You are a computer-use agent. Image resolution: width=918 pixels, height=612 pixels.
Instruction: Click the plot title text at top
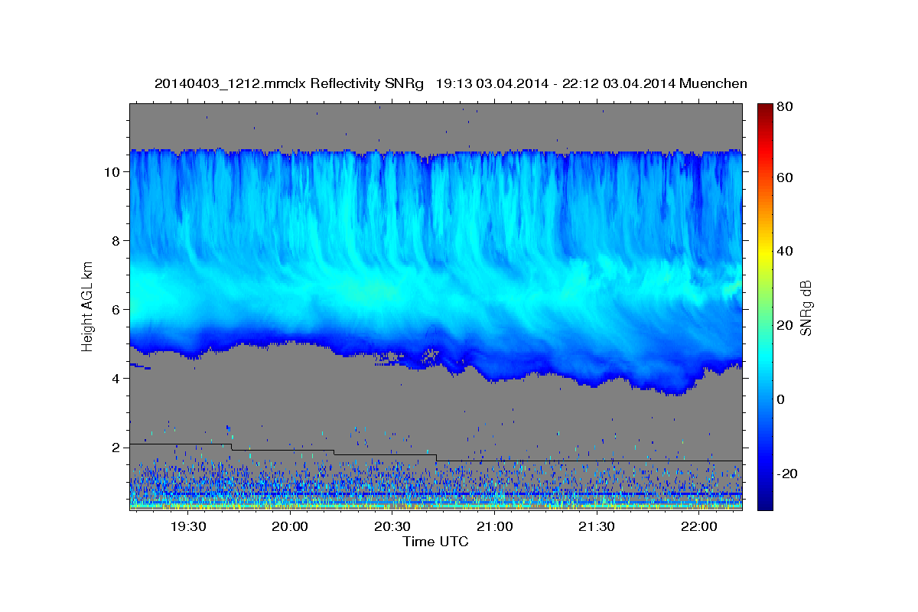[x=451, y=83]
